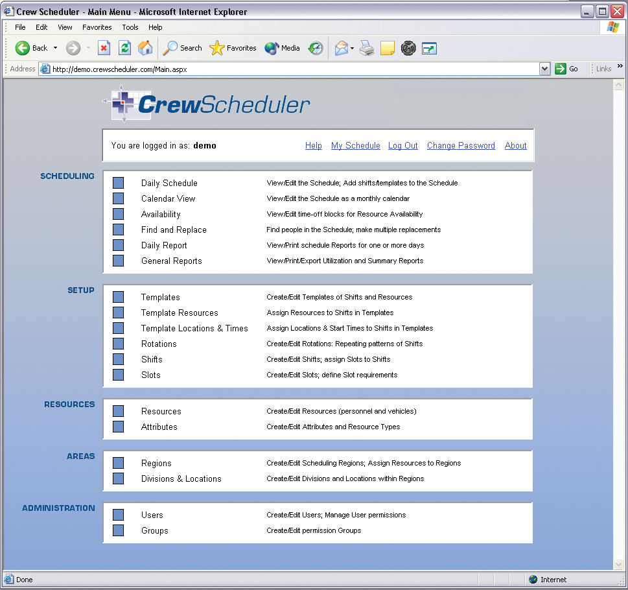Expand the Back button history dropdown
The width and height of the screenshot is (628, 590).
pos(55,48)
